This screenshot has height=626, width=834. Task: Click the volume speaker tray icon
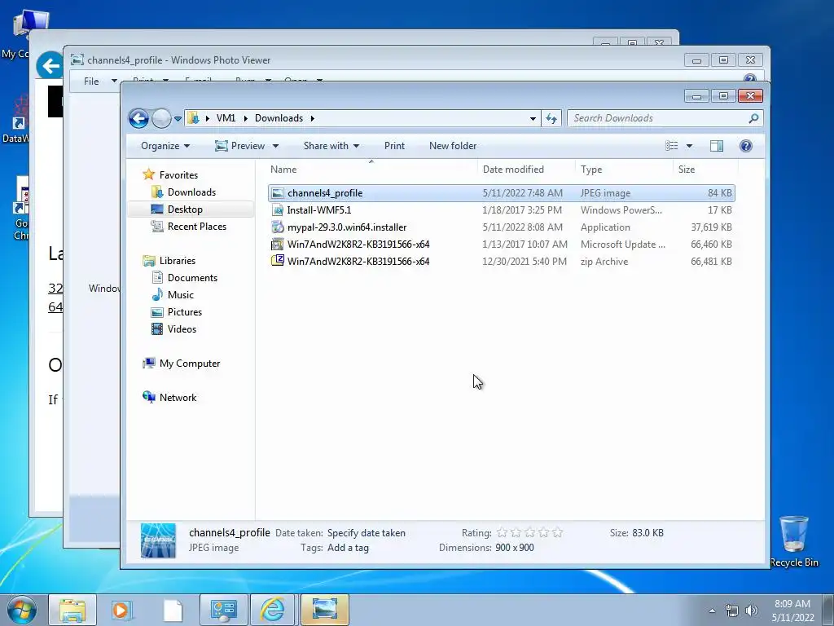[752, 611]
